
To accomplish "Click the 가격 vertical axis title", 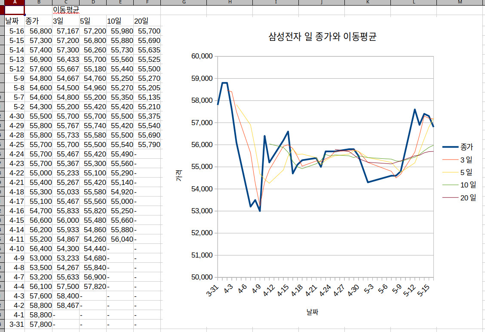I will 179,175.
